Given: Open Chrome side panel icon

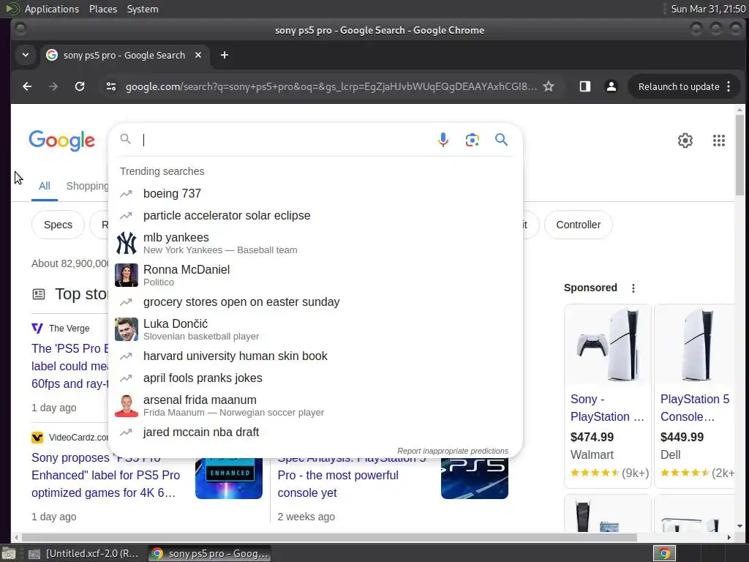Looking at the screenshot, I should point(584,86).
